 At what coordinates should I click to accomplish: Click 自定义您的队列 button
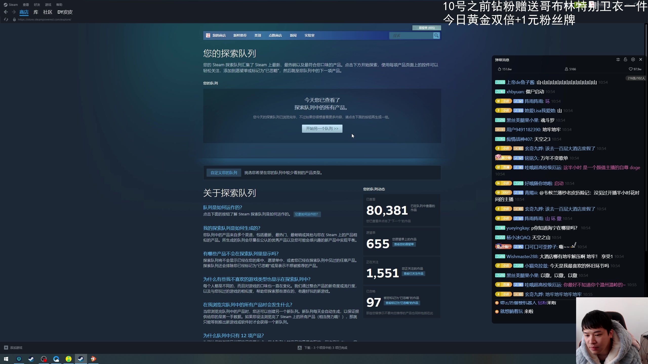(224, 173)
